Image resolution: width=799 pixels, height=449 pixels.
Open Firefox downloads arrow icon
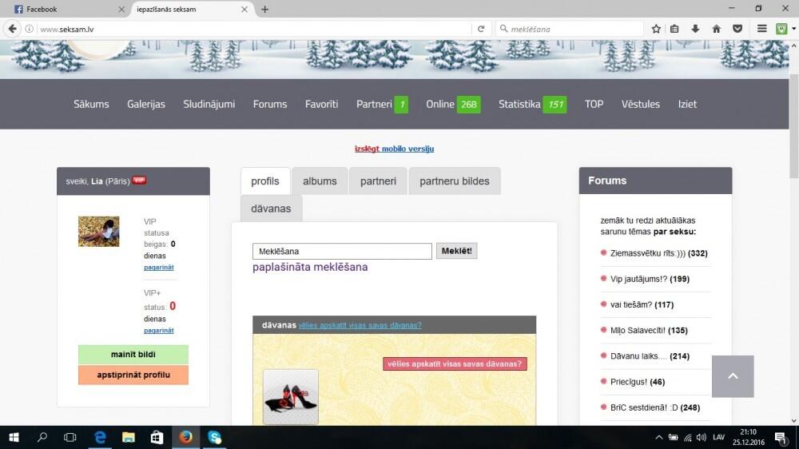[x=695, y=29]
